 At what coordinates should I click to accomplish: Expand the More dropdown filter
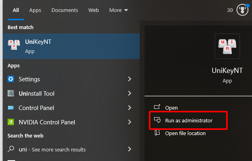tap(119, 10)
